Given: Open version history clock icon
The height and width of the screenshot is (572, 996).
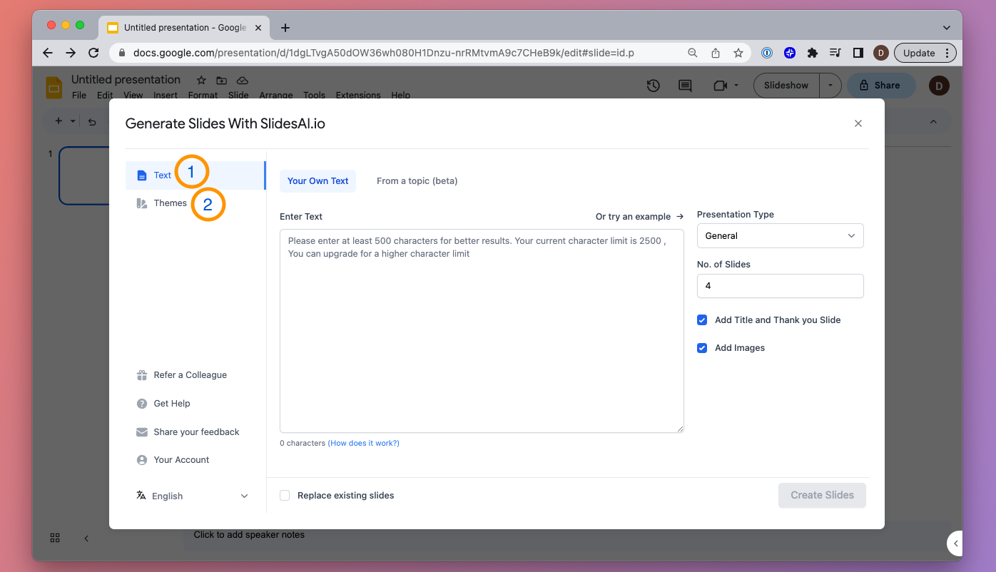Looking at the screenshot, I should pyautogui.click(x=653, y=86).
